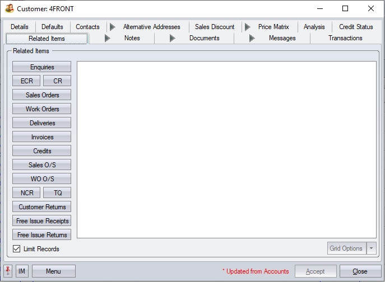The height and width of the screenshot is (282, 385).
Task: Close the customer window with Close button
Action: click(x=360, y=271)
